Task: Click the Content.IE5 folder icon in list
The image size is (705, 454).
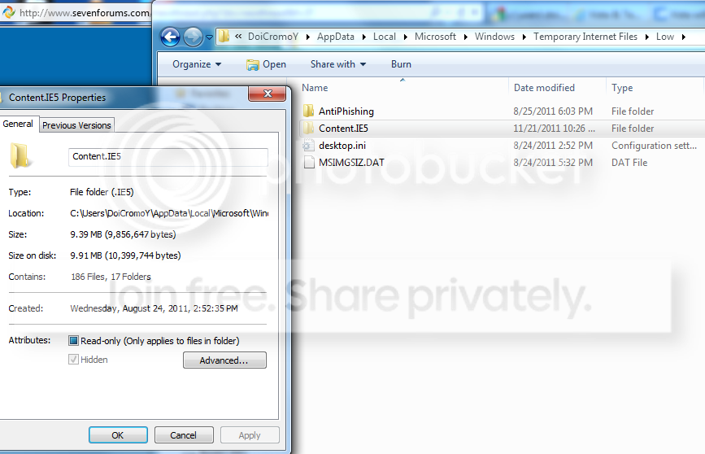Action: (308, 129)
